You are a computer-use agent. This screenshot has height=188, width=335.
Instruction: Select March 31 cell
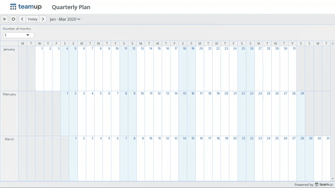(326, 158)
